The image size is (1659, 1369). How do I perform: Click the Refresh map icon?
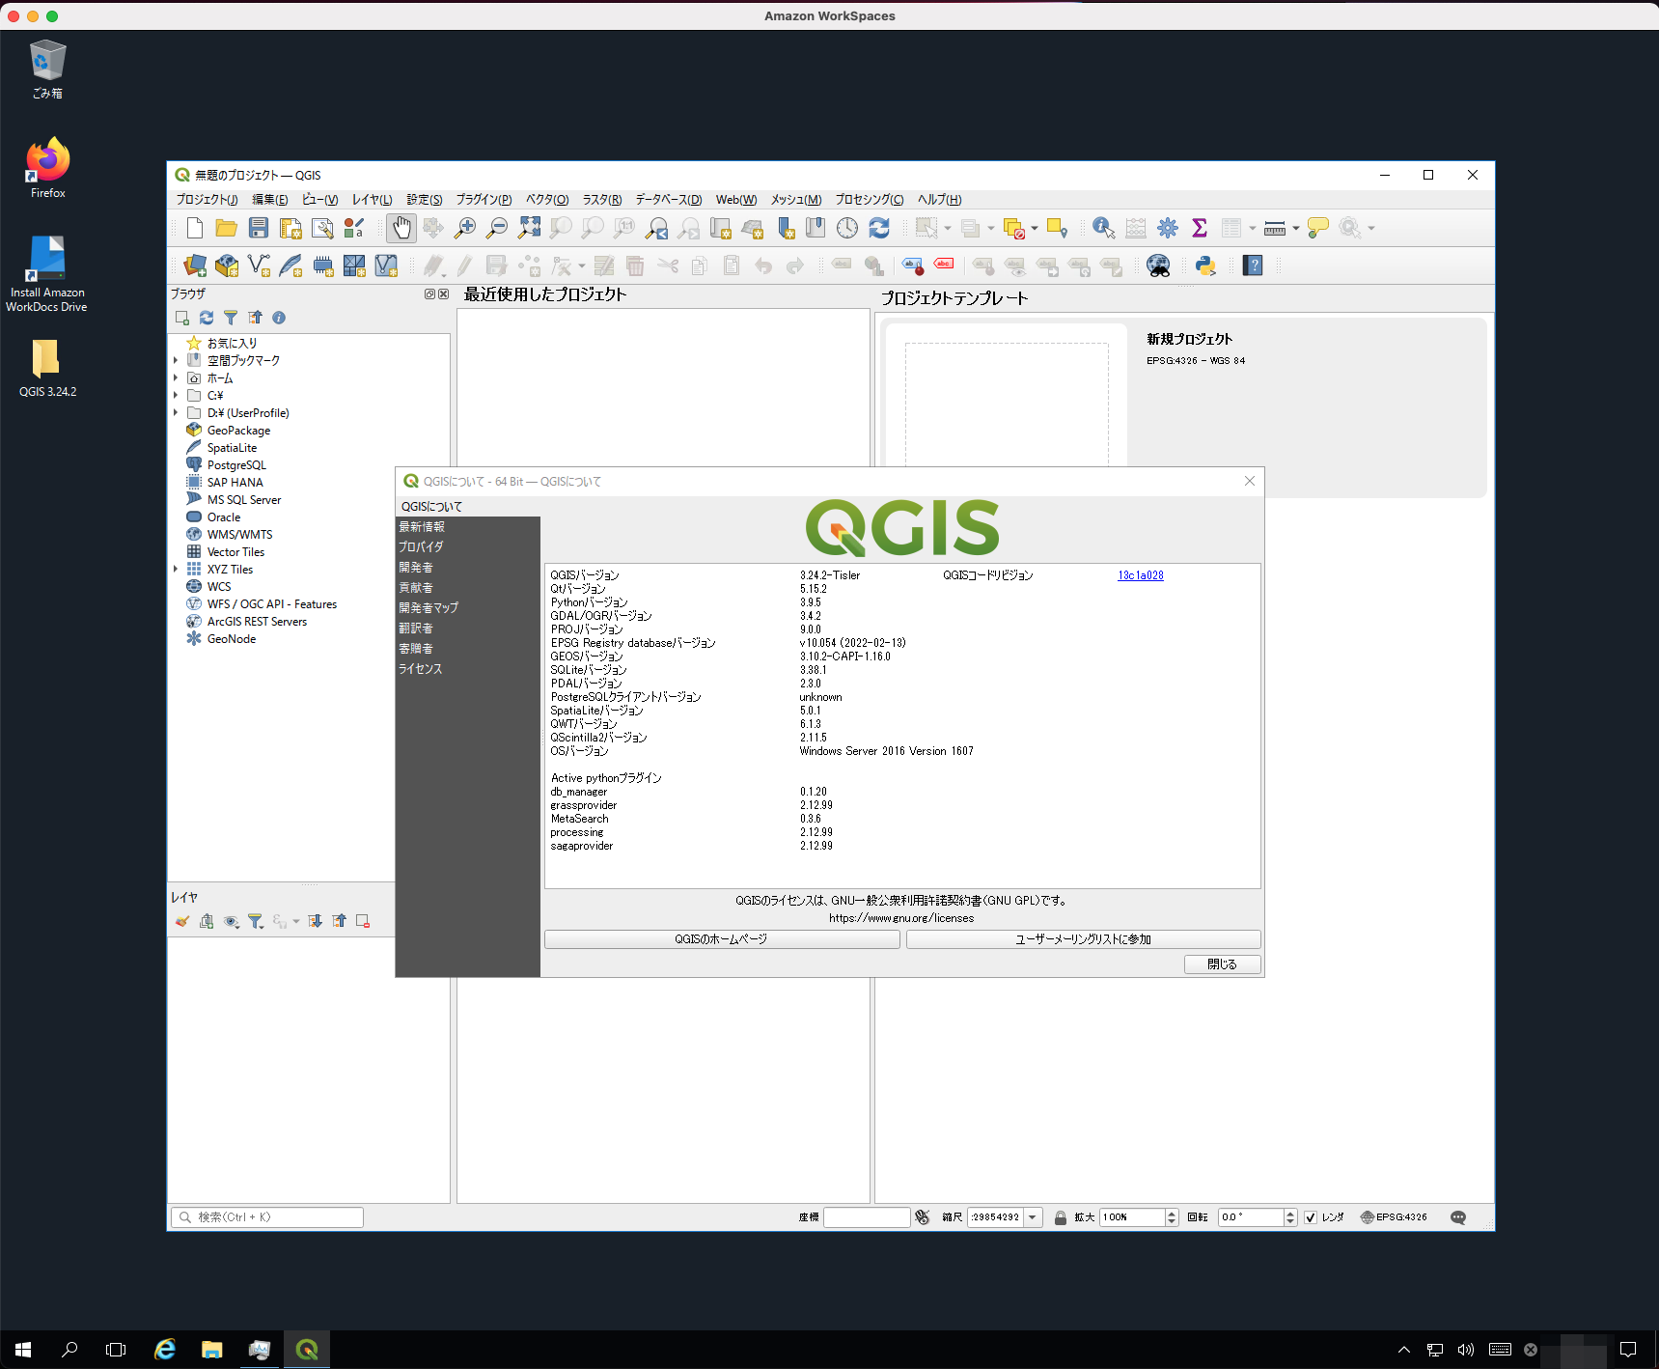(879, 228)
